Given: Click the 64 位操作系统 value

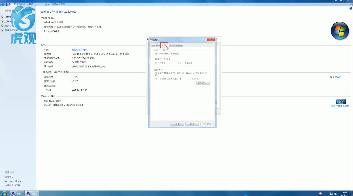Looking at the screenshot, I should pos(79,62).
